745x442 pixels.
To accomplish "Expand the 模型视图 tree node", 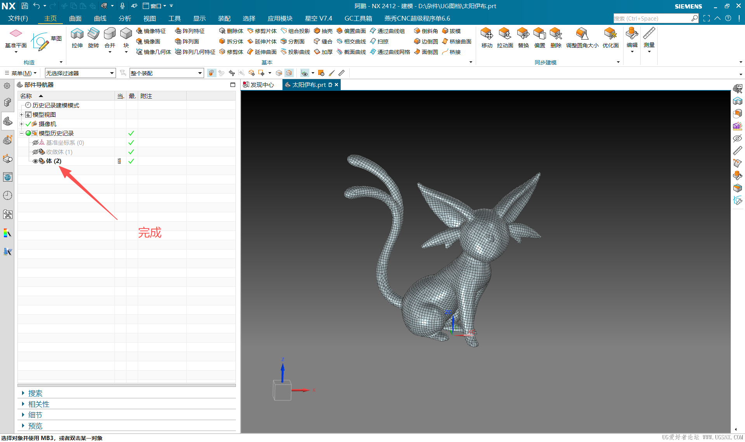I will 22,115.
